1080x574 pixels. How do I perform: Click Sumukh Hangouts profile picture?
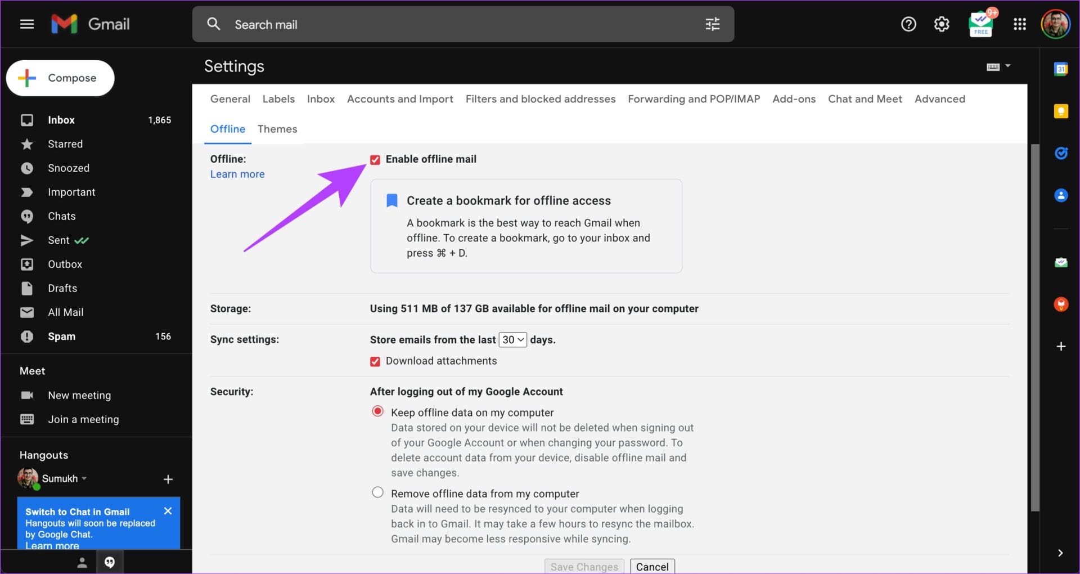pos(28,478)
